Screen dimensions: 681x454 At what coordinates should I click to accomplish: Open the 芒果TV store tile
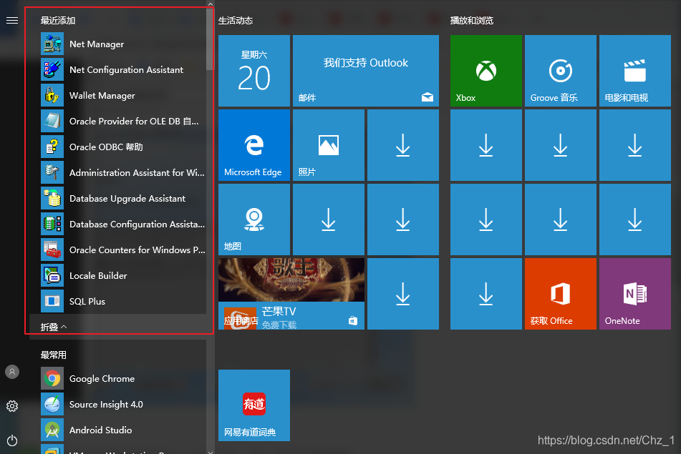pos(291,294)
